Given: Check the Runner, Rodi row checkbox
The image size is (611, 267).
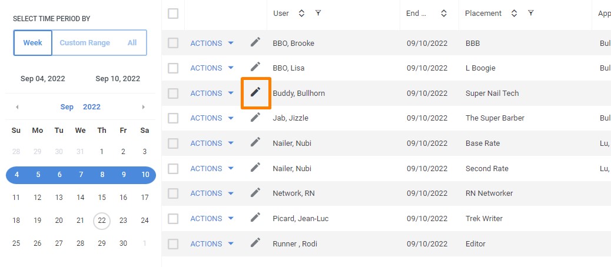Looking at the screenshot, I should point(173,244).
